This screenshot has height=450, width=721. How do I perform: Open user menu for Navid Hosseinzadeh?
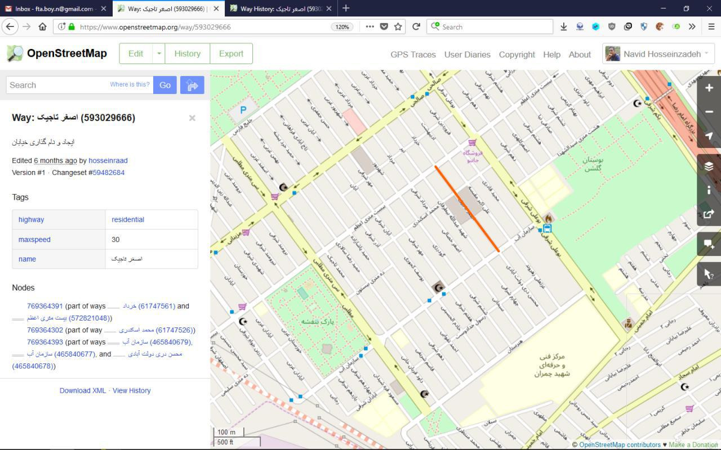point(658,54)
